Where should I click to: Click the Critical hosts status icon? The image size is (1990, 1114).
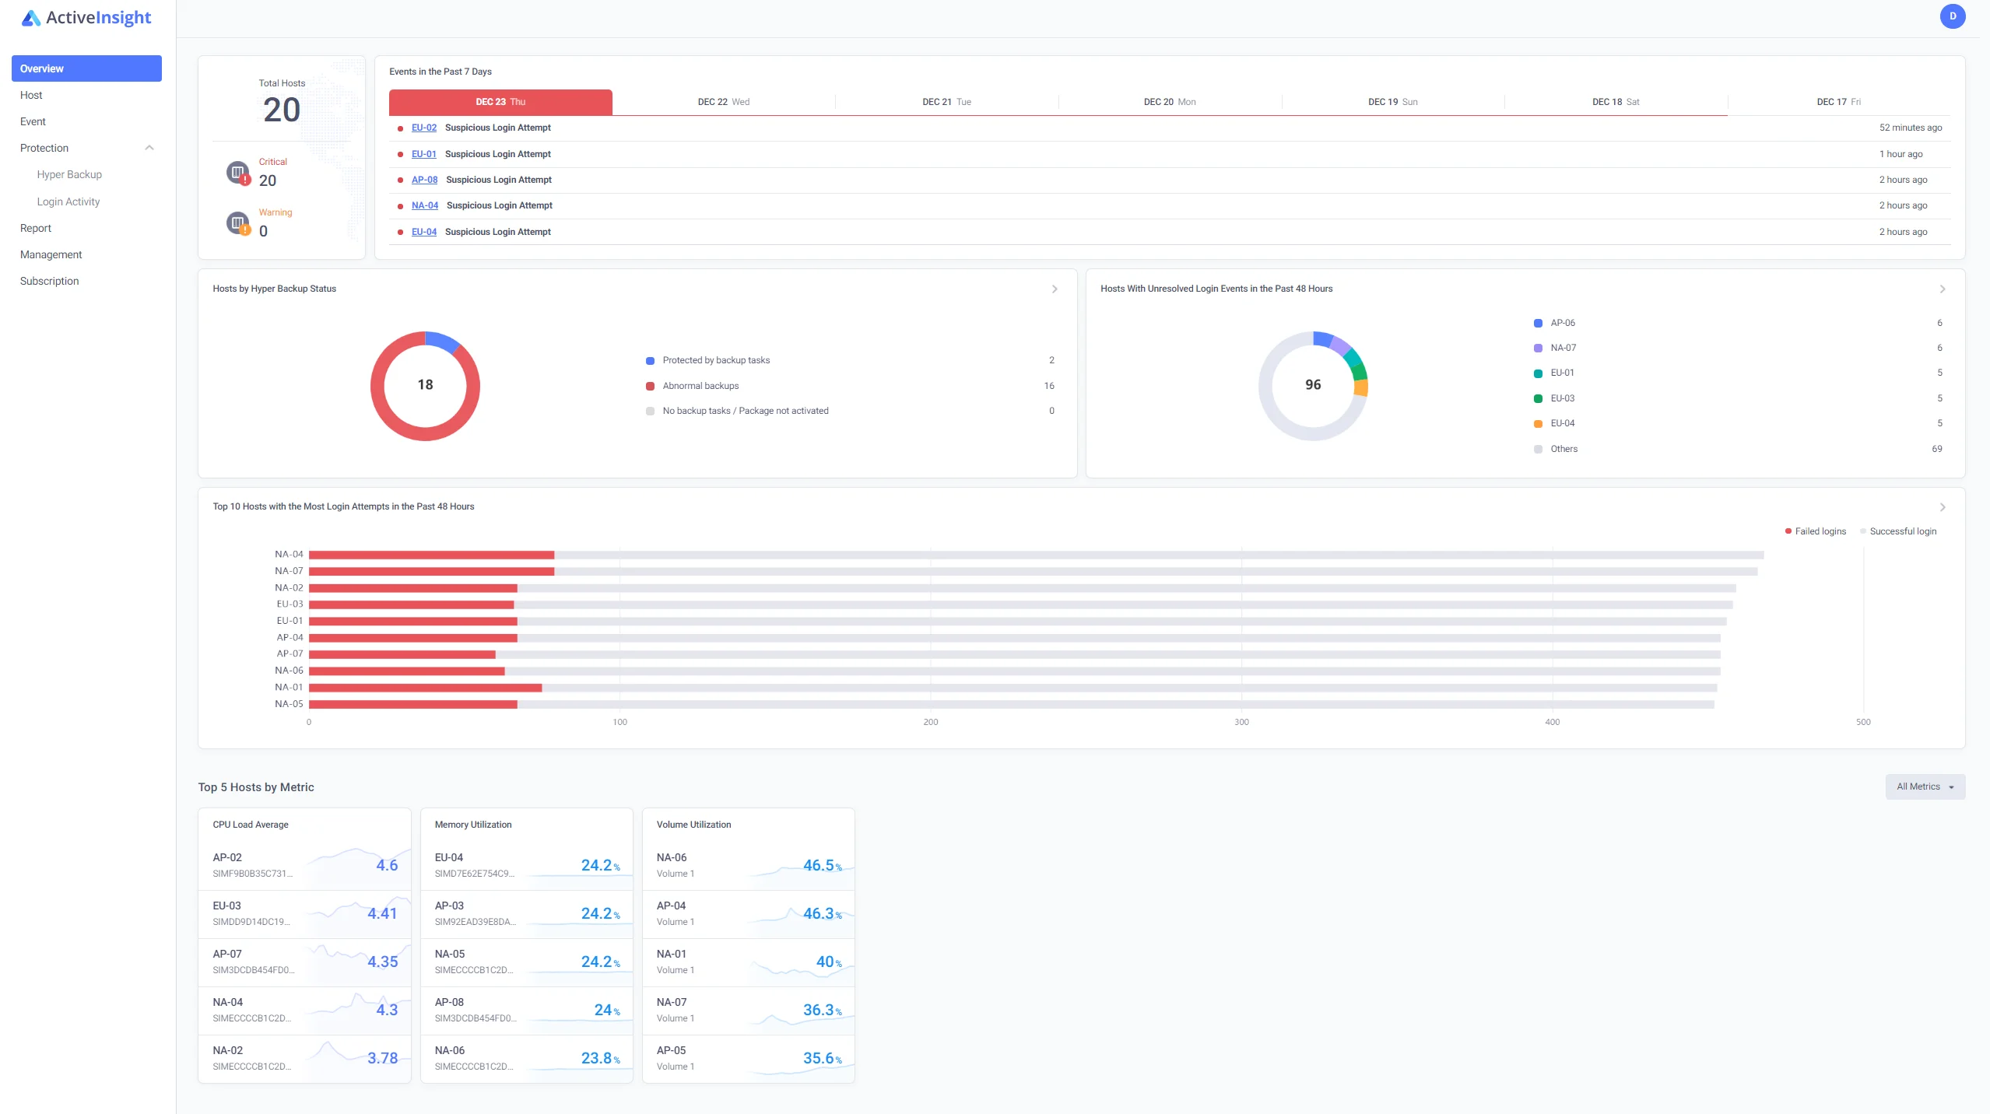[238, 172]
